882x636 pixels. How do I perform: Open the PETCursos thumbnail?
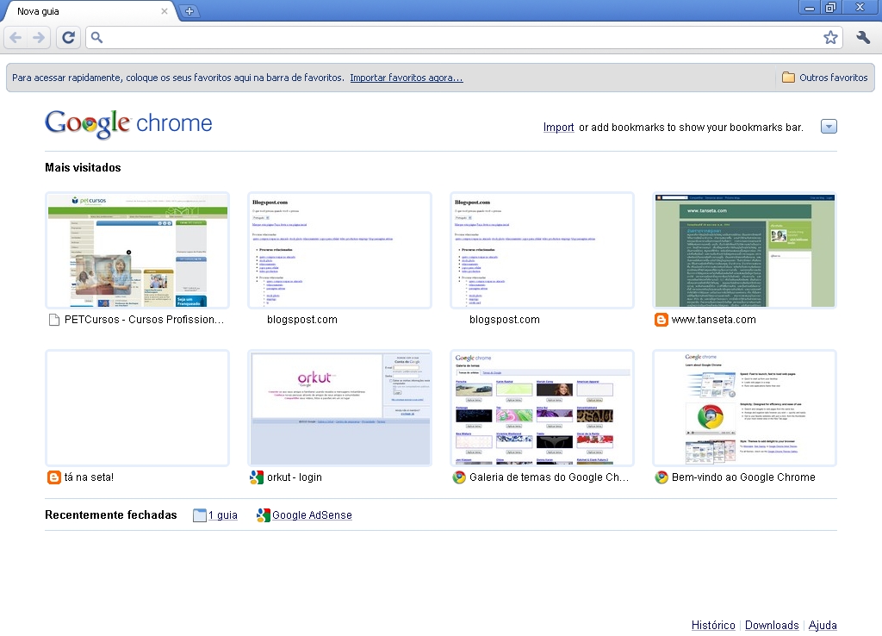coord(137,251)
